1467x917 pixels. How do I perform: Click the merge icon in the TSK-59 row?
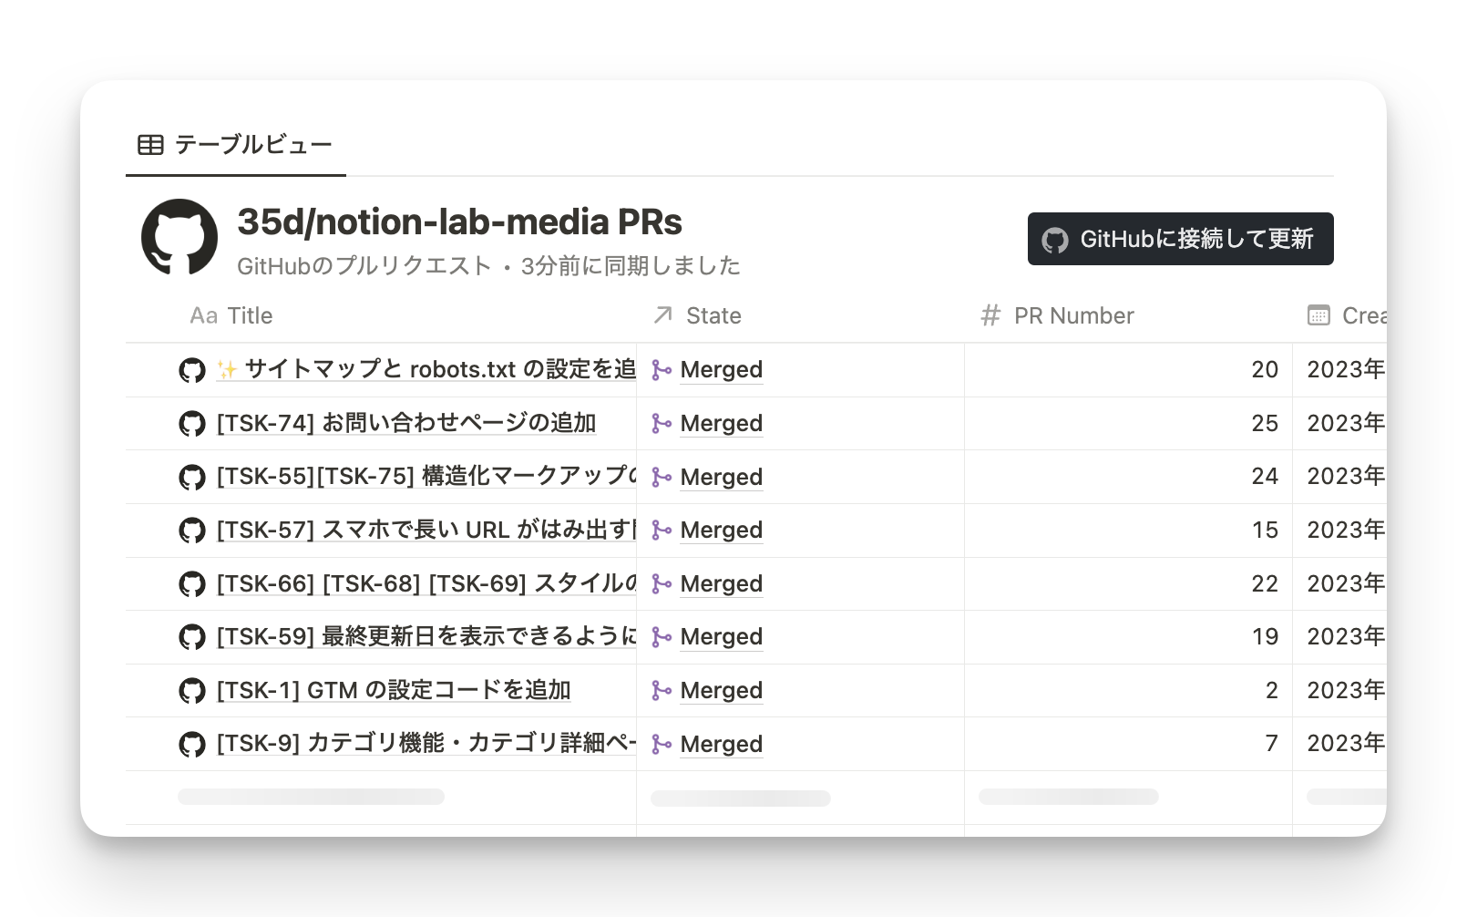point(662,637)
